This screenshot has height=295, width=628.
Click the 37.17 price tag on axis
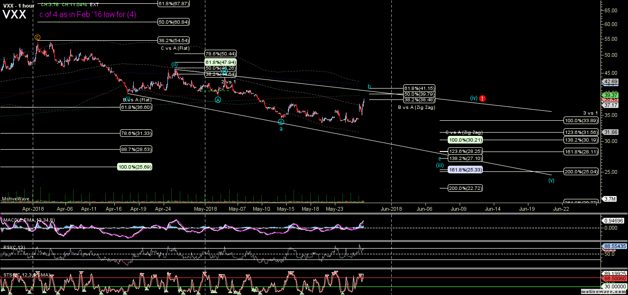tap(610, 105)
